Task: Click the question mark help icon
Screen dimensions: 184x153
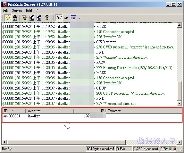Action: tap(47, 18)
